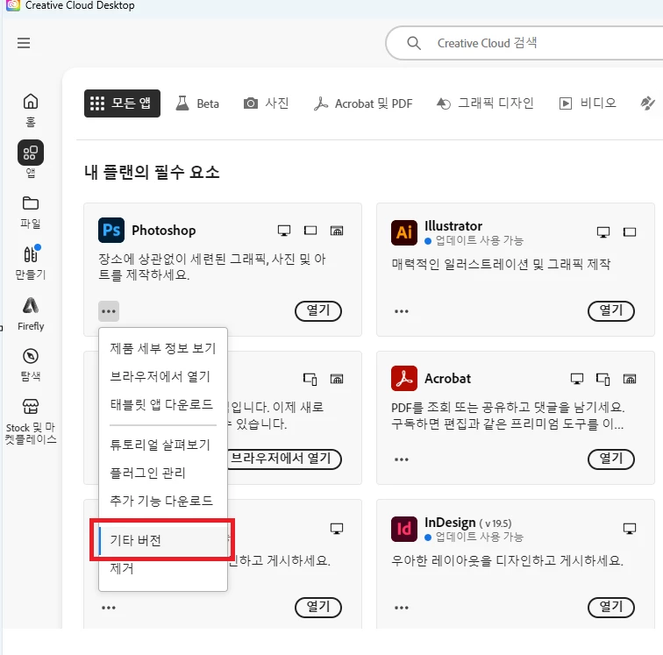The height and width of the screenshot is (655, 663).
Task: Open the bottom-left card's three-dot menu
Action: coord(109,608)
